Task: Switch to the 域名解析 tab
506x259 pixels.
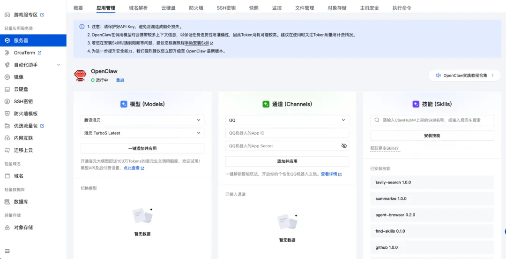Action: [138, 8]
